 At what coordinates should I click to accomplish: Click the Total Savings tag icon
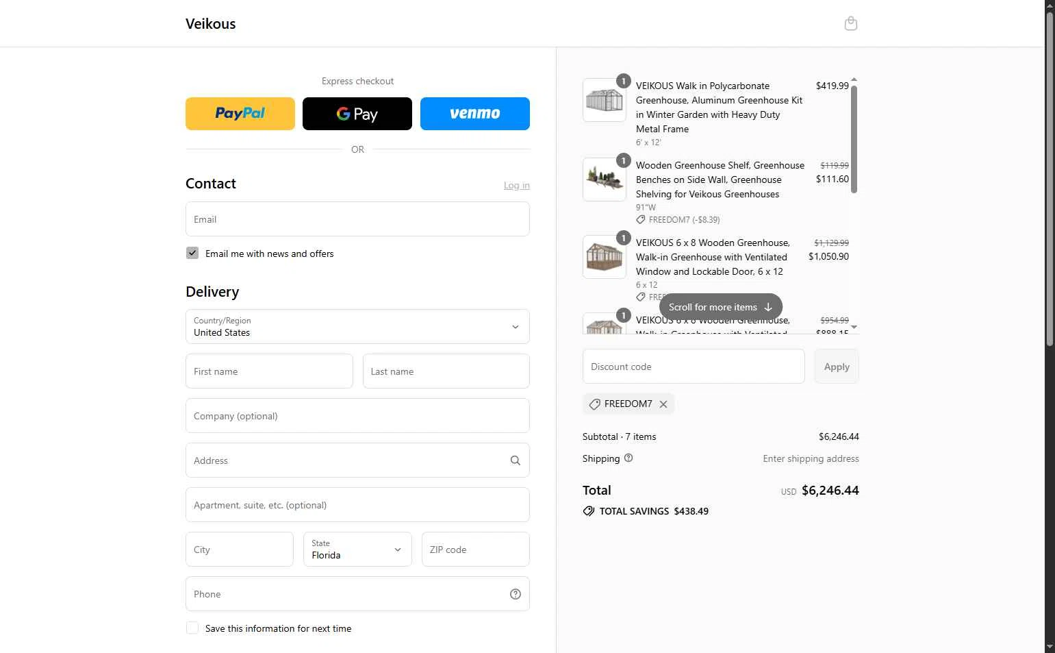[x=589, y=511]
